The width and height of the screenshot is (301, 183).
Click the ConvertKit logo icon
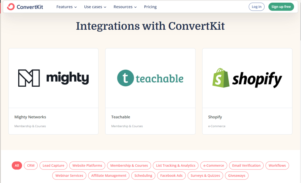(x=11, y=7)
